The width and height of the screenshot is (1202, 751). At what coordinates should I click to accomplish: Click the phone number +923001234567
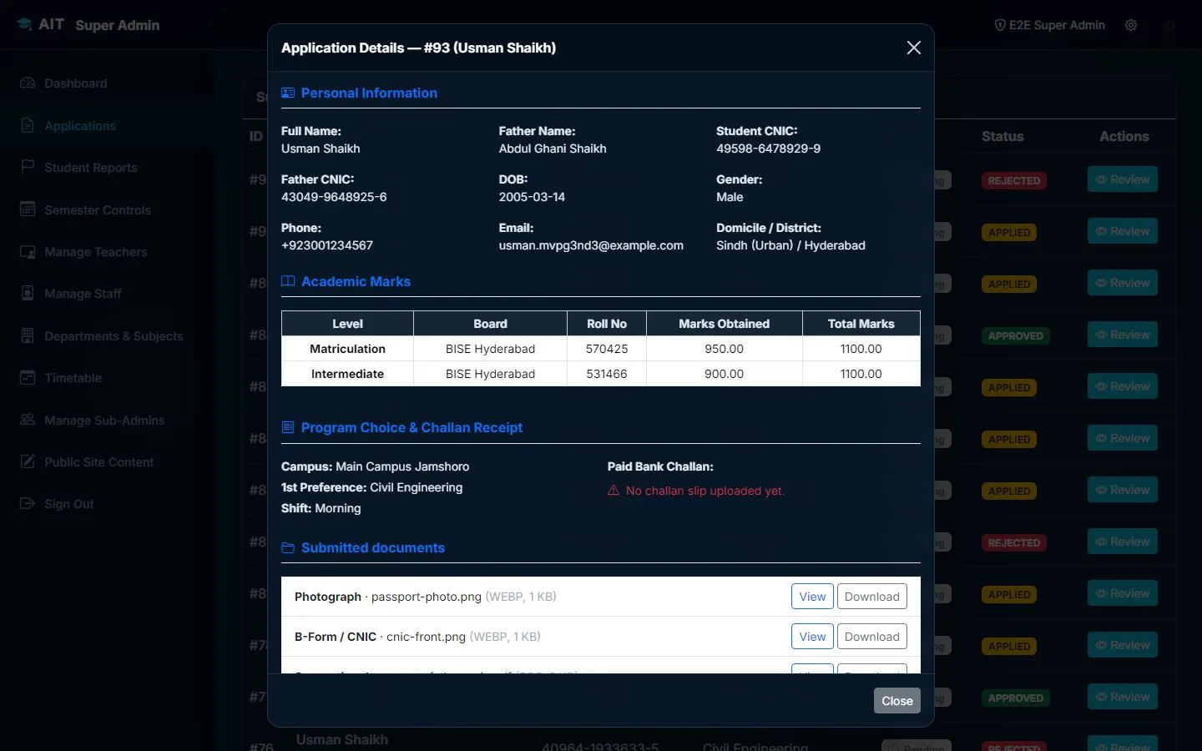(x=327, y=245)
